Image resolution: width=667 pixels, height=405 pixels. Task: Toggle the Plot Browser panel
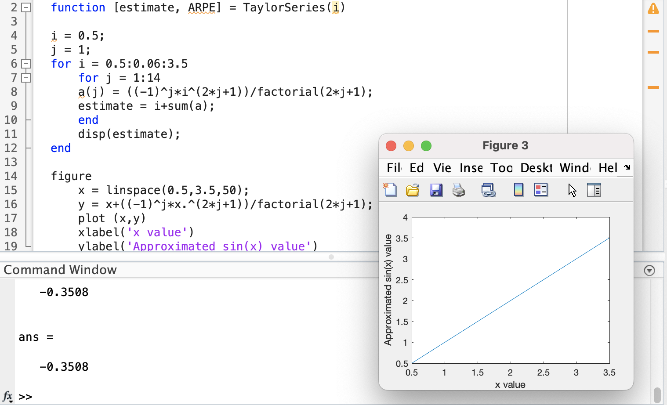point(594,189)
